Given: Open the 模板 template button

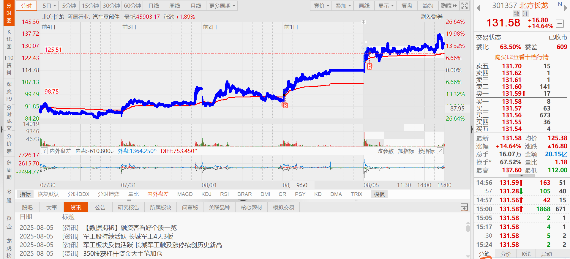Looking at the screenshot, I should (379, 194).
